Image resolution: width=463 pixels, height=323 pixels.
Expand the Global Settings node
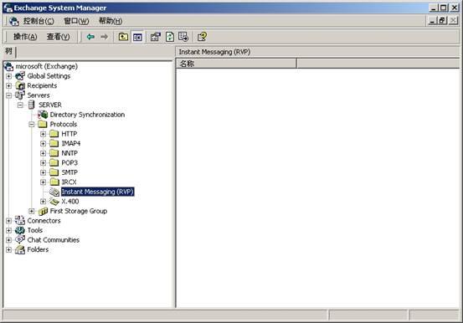9,76
